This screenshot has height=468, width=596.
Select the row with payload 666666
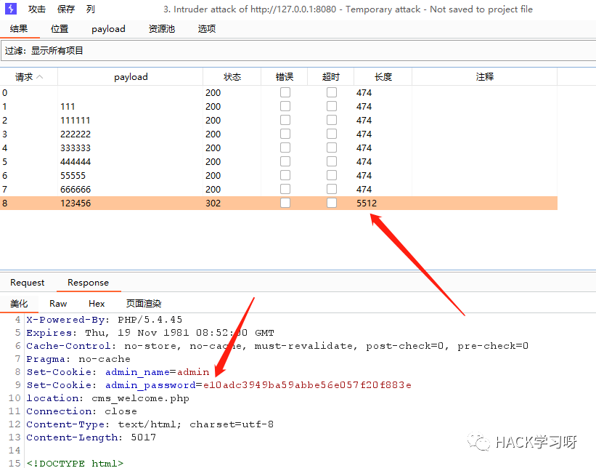[x=279, y=189]
